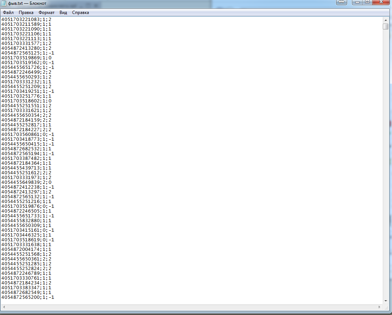Click line 4054455439713;1;1
This screenshot has height=315, width=392.
(26, 168)
